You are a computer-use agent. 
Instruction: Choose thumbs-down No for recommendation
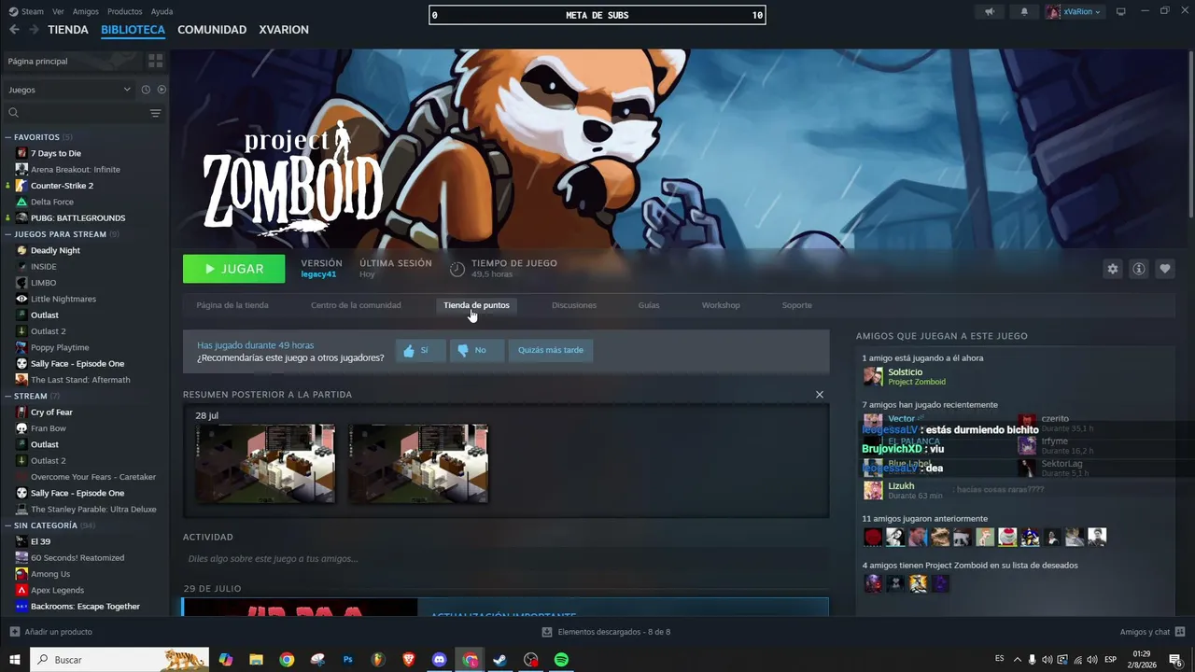(476, 350)
